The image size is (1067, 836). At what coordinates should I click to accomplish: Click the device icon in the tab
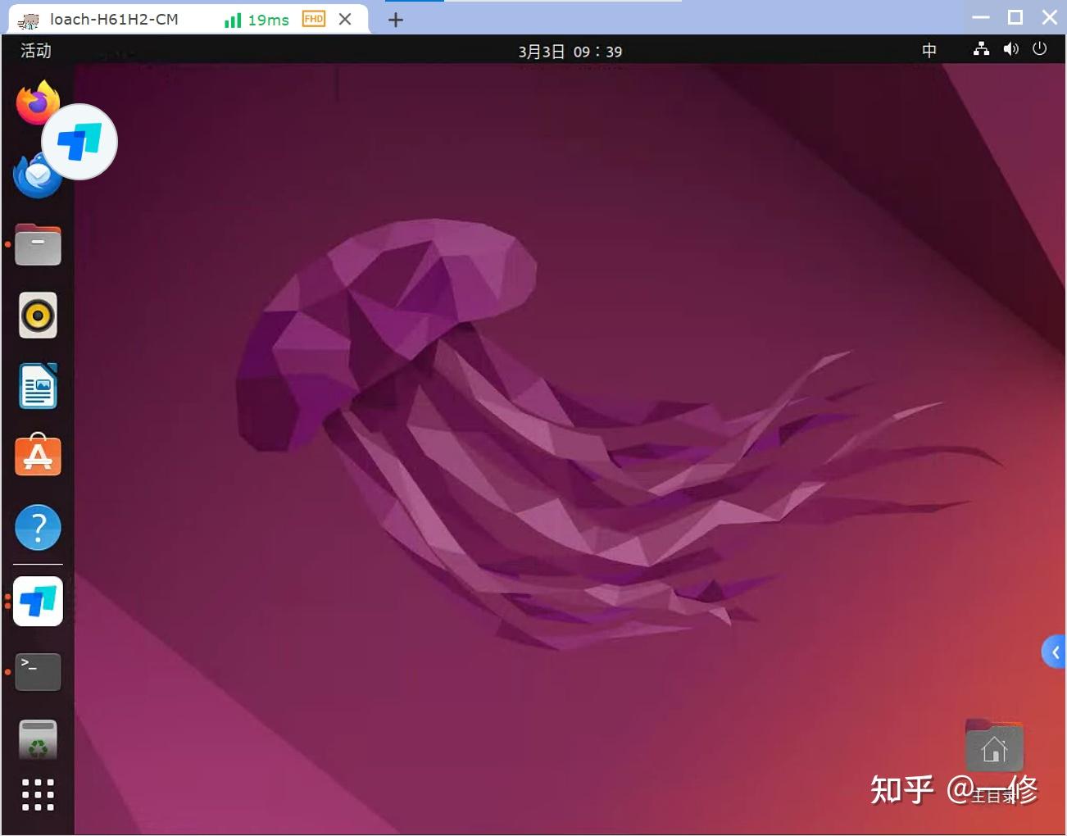[29, 20]
